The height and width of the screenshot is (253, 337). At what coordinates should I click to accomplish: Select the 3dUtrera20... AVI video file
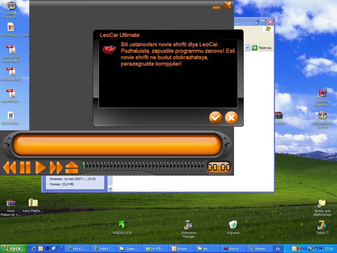tap(11, 118)
